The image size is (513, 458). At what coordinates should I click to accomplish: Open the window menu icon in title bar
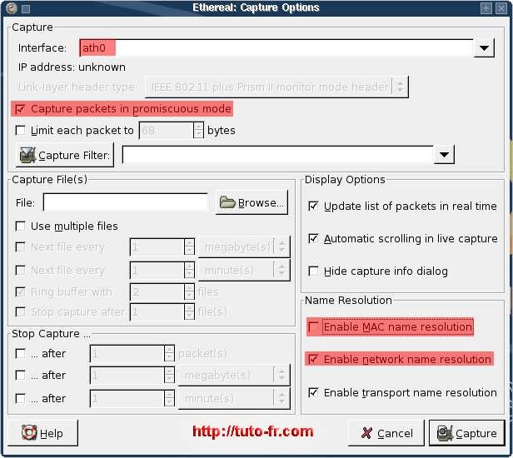12,8
